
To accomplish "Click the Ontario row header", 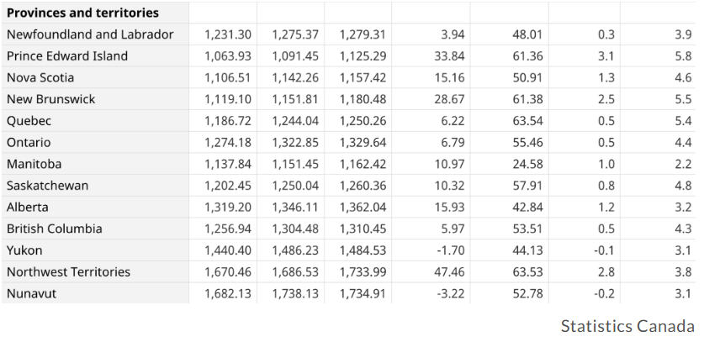I will pyautogui.click(x=95, y=142).
